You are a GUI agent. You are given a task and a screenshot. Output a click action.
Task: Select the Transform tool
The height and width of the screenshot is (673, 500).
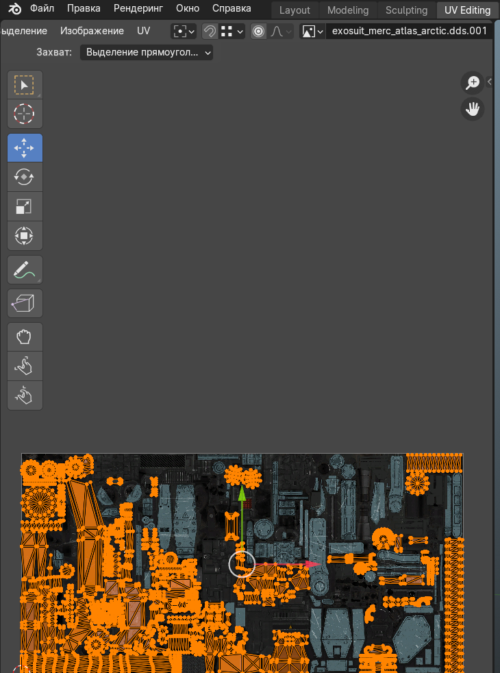tap(25, 236)
